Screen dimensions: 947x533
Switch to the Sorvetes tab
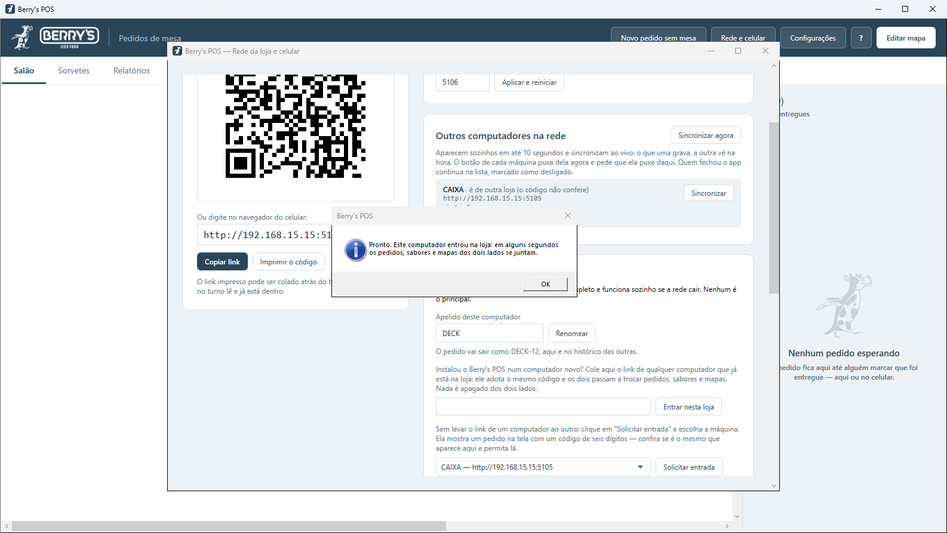(73, 70)
